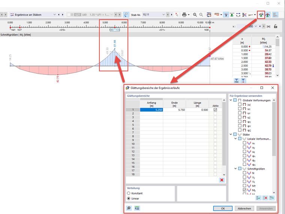This screenshot has height=214, width=285.
Task: Enable the Vz internal force checkbox
Action: 244,181
